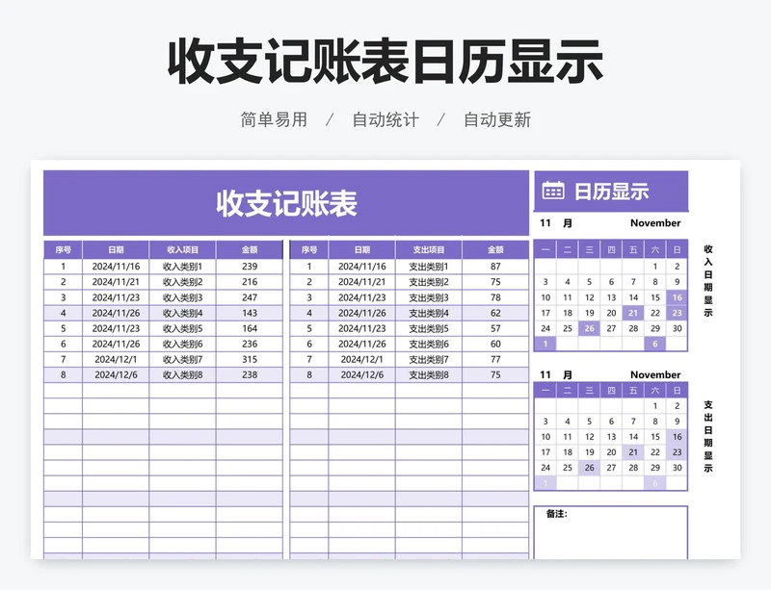Click November label of the expense calendar
Viewport: 771px width, 590px height.
click(x=655, y=374)
